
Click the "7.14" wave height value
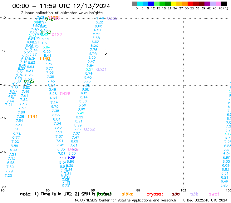pos(54,102)
